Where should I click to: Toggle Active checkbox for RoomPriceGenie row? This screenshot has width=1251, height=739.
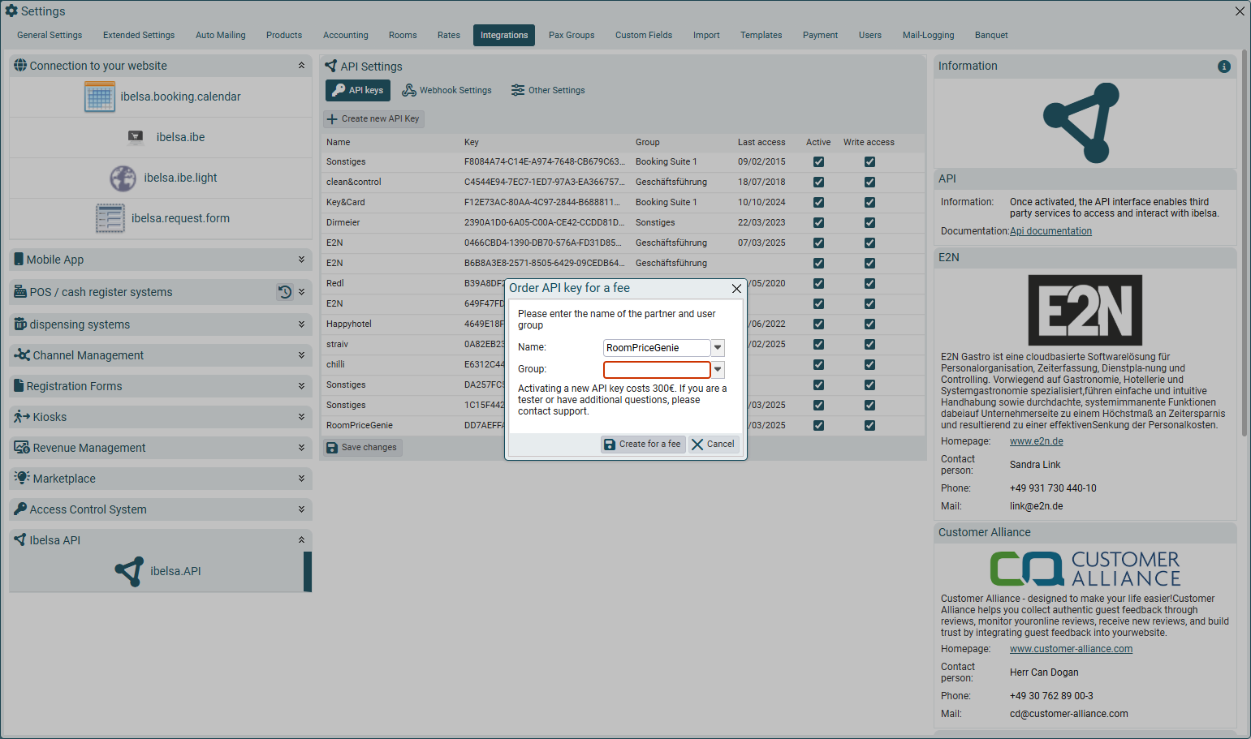click(818, 425)
